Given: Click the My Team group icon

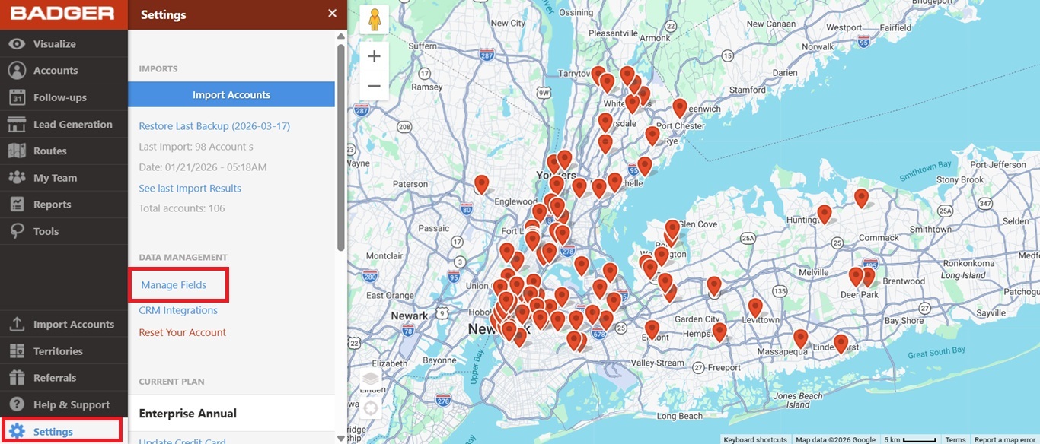Looking at the screenshot, I should [17, 177].
